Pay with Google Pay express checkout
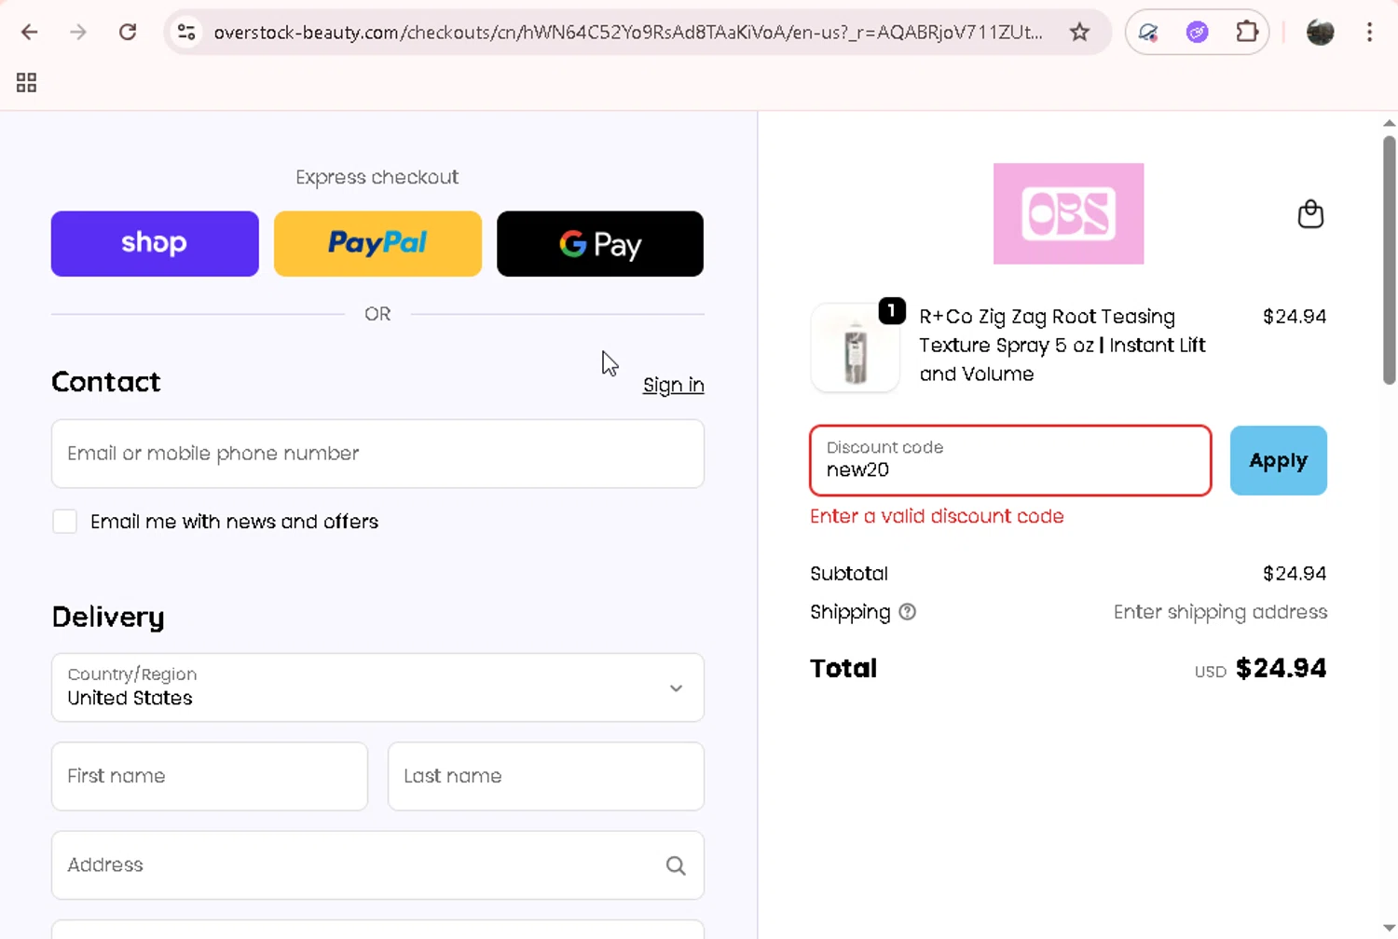Image resolution: width=1398 pixels, height=939 pixels. tap(600, 243)
